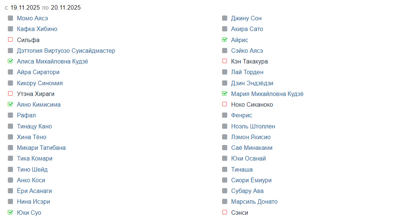This screenshot has height=221, width=415.
Task: Toggle the checkbox next to Сильфа
Action: coord(10,40)
